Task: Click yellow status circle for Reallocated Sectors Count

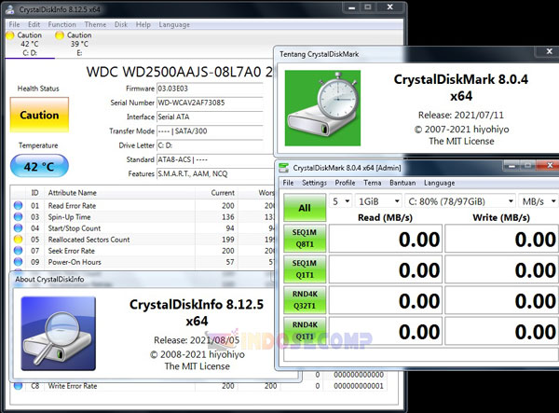Action: click(x=18, y=240)
